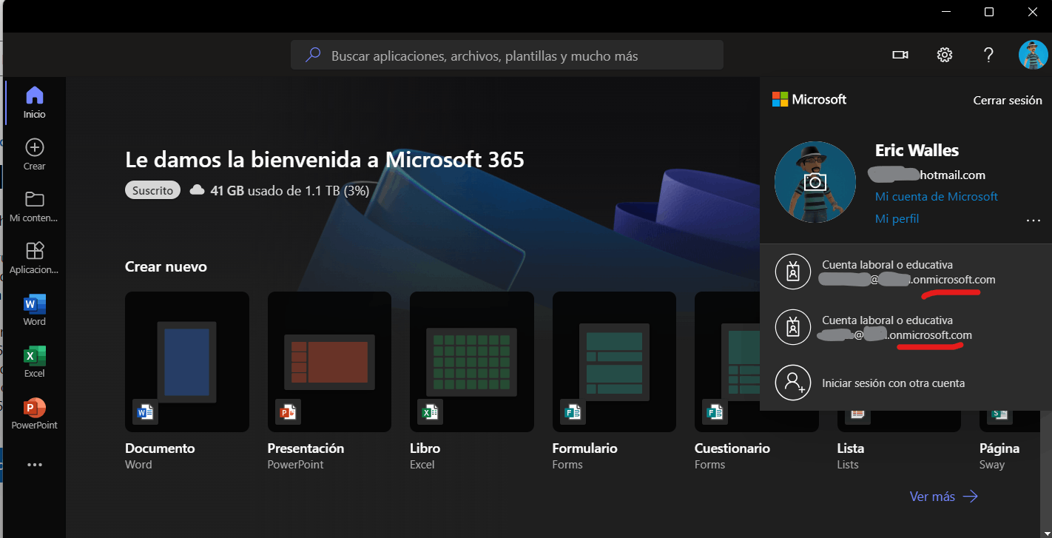Image resolution: width=1052 pixels, height=538 pixels.
Task: Show more apps with sidebar ellipsis
Action: (x=34, y=465)
